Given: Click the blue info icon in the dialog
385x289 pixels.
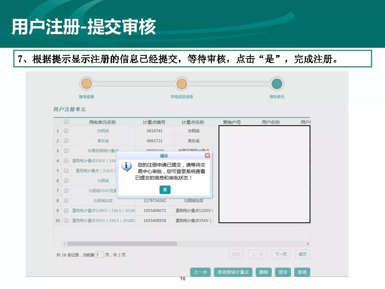Looking at the screenshot, I should 127,166.
